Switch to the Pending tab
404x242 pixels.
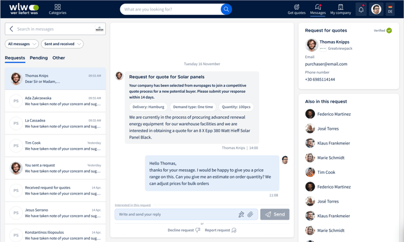pos(39,58)
